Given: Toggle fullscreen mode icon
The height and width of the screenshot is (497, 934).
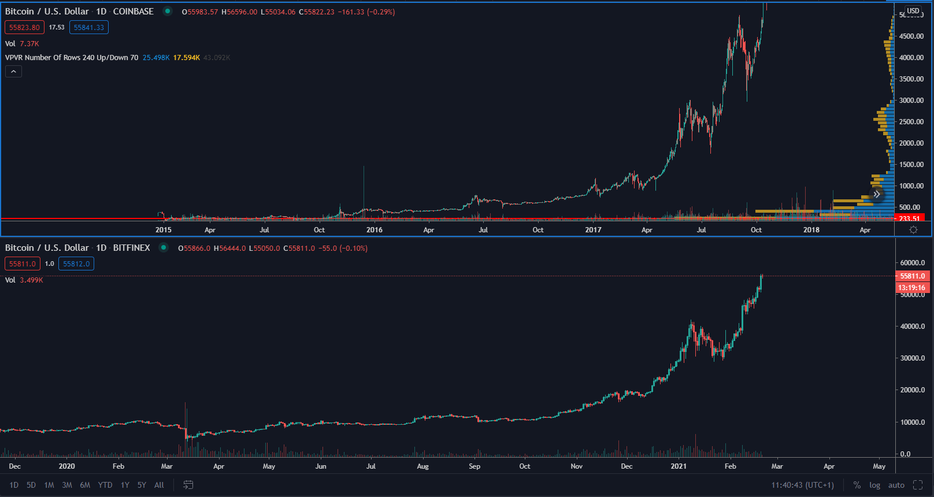Looking at the screenshot, I should 917,485.
